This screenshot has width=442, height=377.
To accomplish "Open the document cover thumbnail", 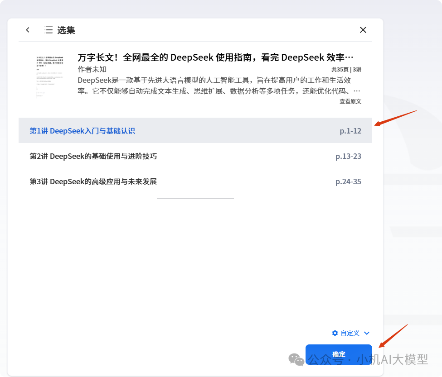I will coord(49,76).
